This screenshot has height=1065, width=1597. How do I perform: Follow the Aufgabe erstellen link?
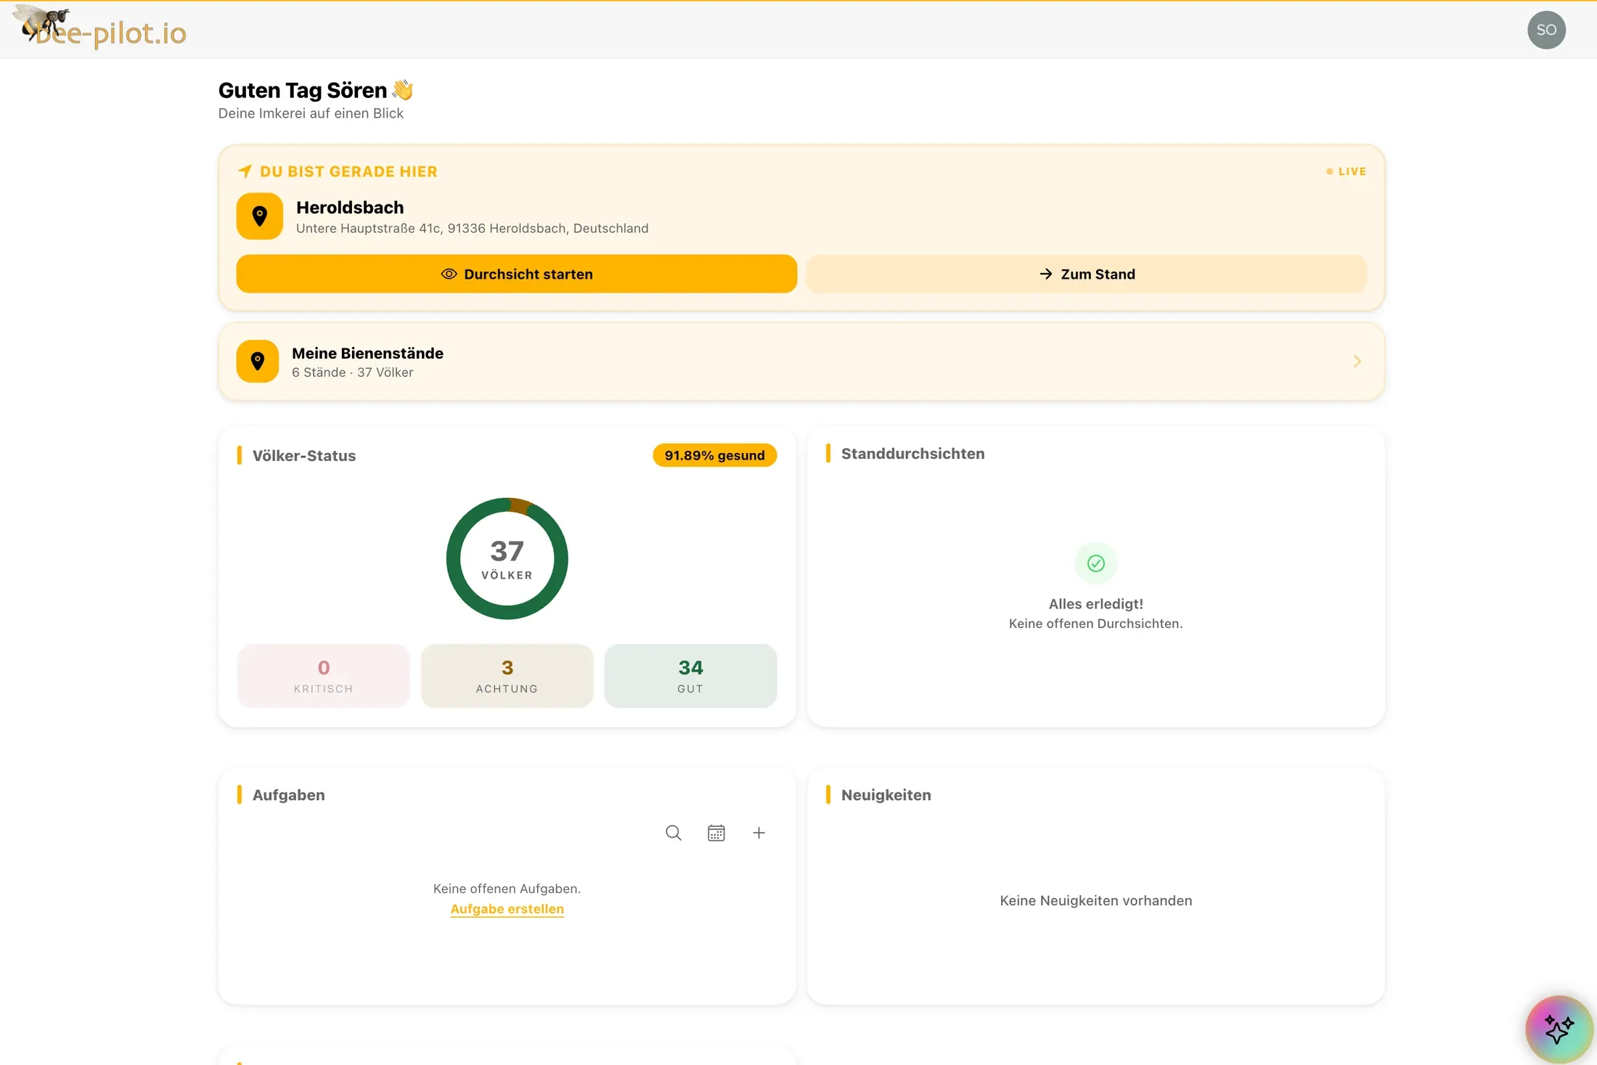click(x=507, y=909)
